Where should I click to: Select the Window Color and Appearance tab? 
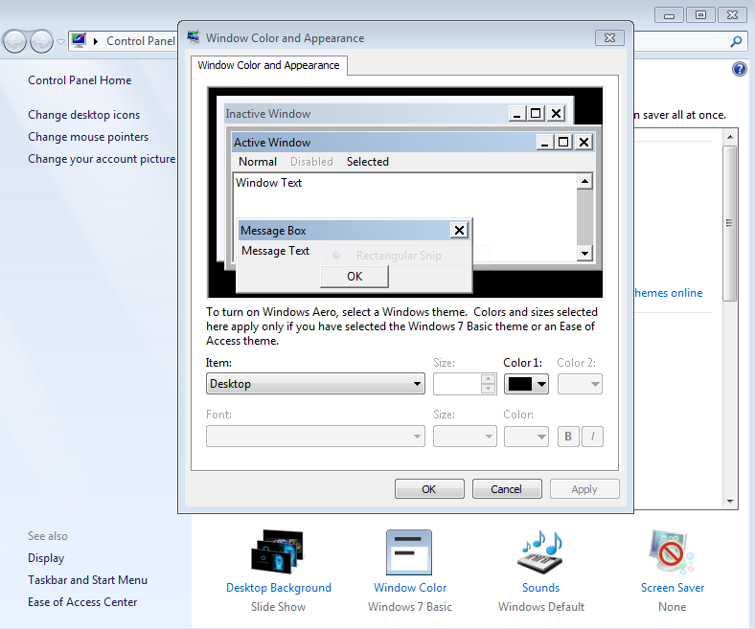click(x=268, y=65)
